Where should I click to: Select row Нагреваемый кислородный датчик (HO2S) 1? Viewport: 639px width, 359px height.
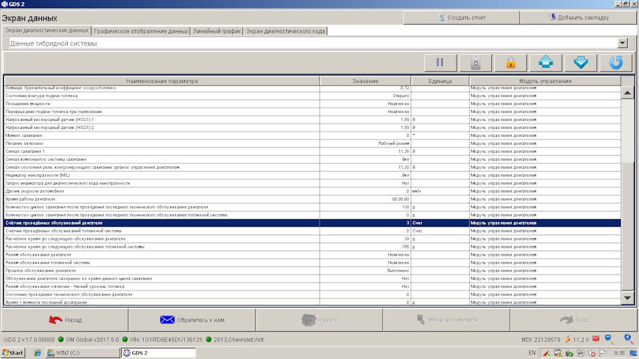(x=313, y=120)
